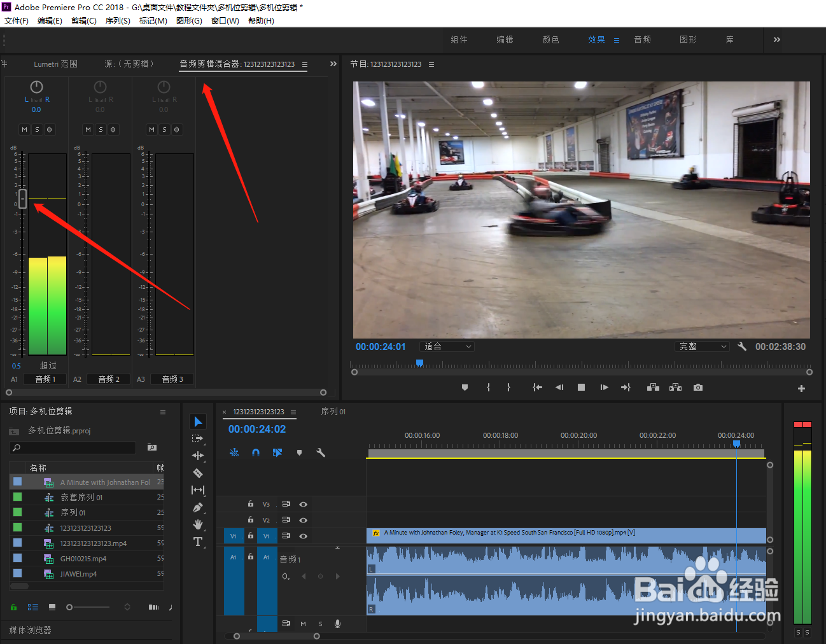The width and height of the screenshot is (826, 644).
Task: Toggle V2 track output eye
Action: point(304,520)
